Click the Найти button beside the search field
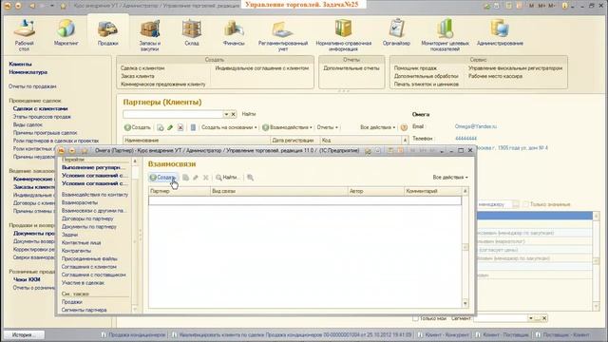Screen dimensions: 608x342 coord(249,114)
